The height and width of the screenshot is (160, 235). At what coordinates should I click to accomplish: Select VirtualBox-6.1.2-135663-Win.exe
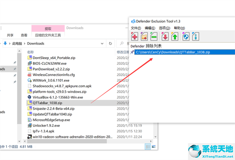[58, 97]
